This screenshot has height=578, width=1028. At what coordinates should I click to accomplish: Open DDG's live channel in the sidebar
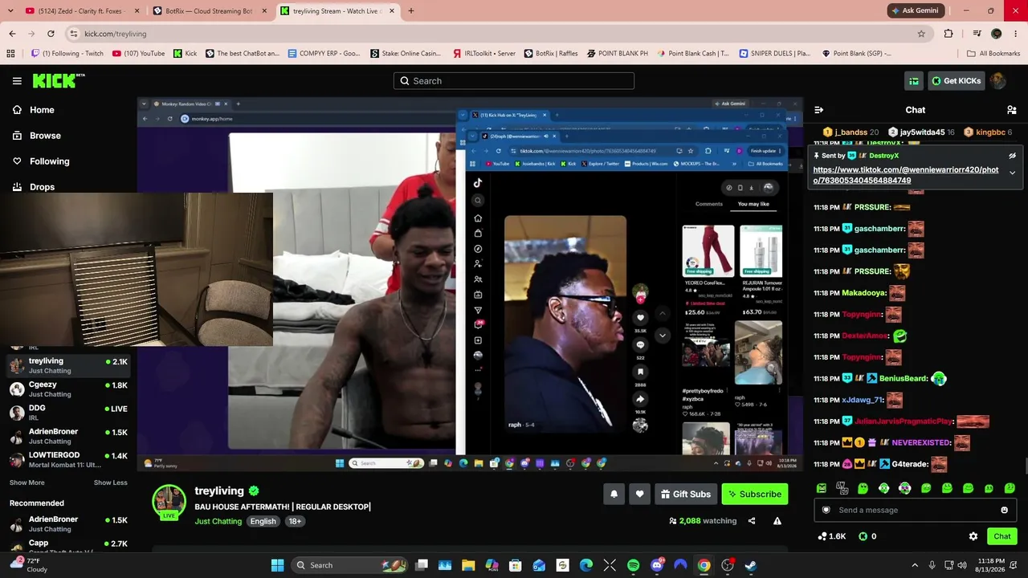pyautogui.click(x=67, y=413)
